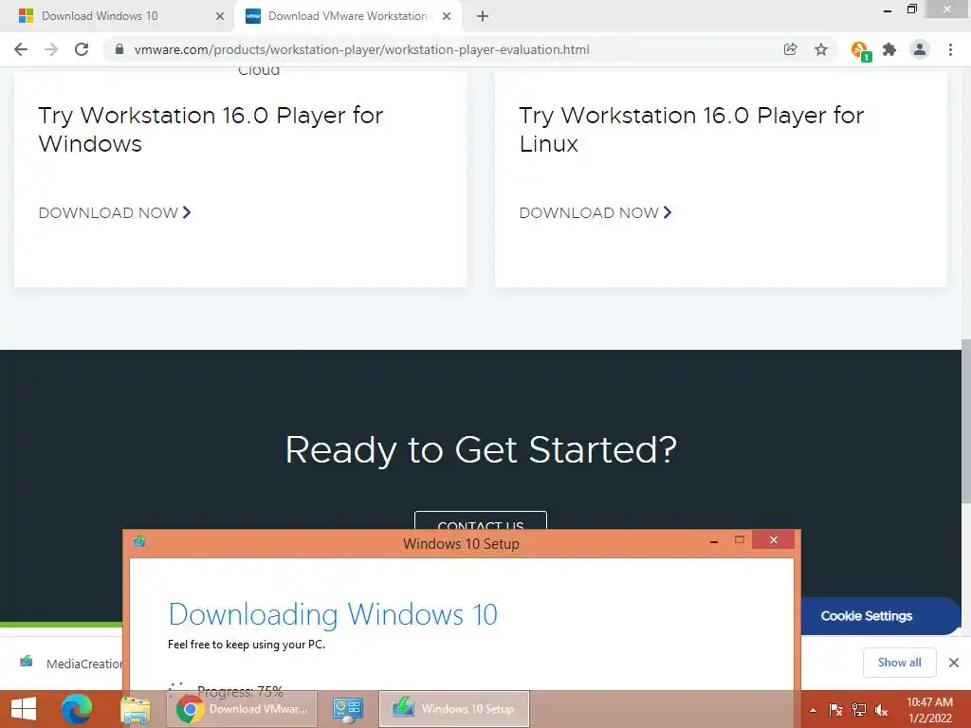Screen dimensions: 971x728
Task: Launch Microsoft Edge from taskbar
Action: tap(77, 709)
